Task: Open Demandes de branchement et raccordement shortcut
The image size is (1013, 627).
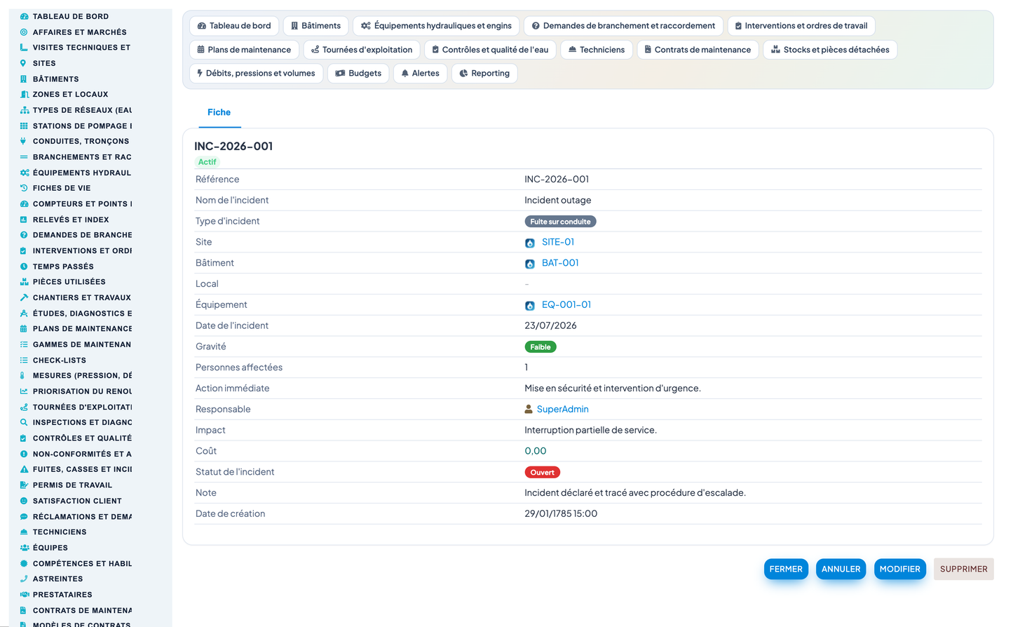Action: click(x=623, y=26)
